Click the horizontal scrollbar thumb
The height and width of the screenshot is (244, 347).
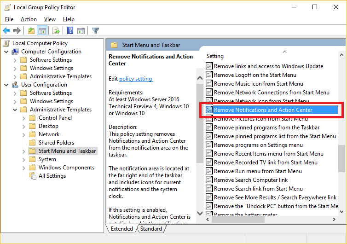[238, 219]
